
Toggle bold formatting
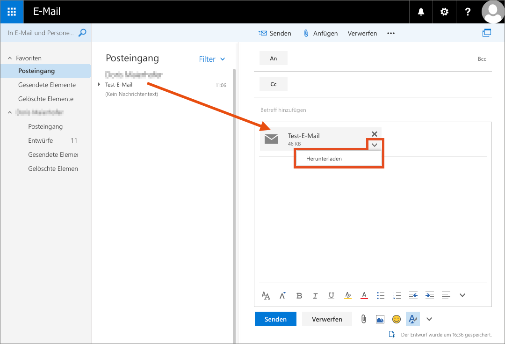click(x=299, y=295)
